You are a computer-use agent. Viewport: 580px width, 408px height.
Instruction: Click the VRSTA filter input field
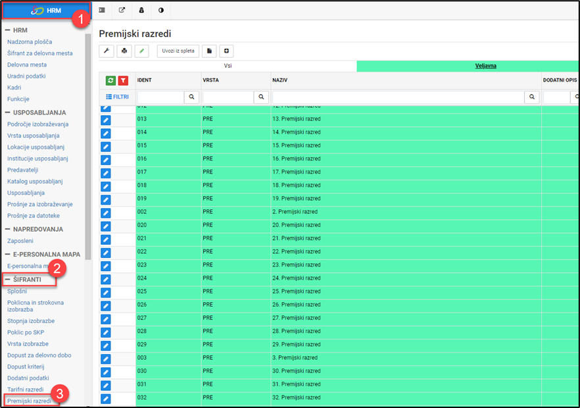tap(228, 97)
